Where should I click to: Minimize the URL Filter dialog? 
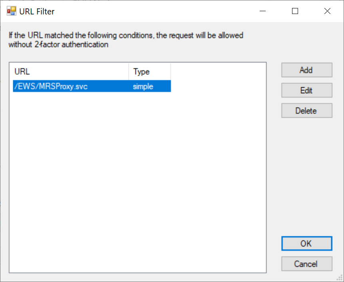pos(263,11)
